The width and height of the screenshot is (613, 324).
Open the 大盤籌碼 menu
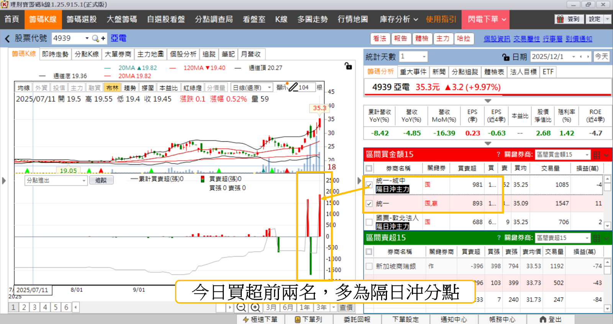pos(122,19)
